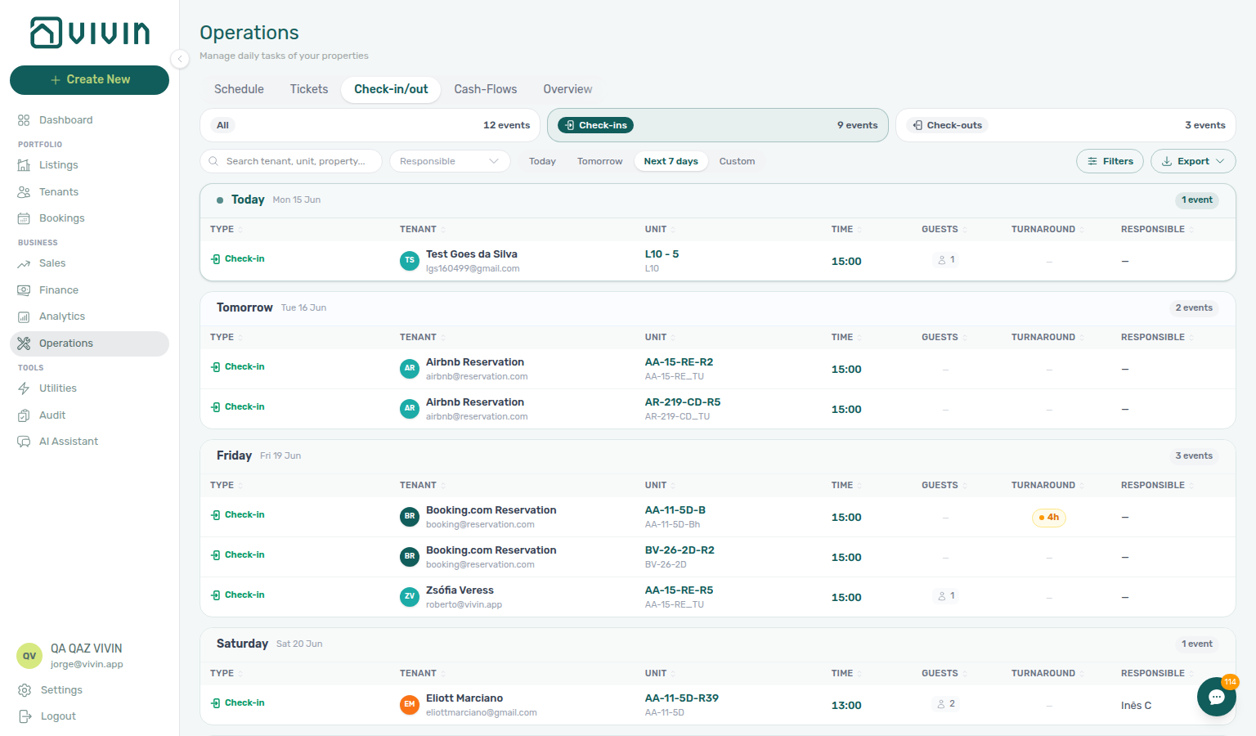Select the Custom date range

coord(738,161)
